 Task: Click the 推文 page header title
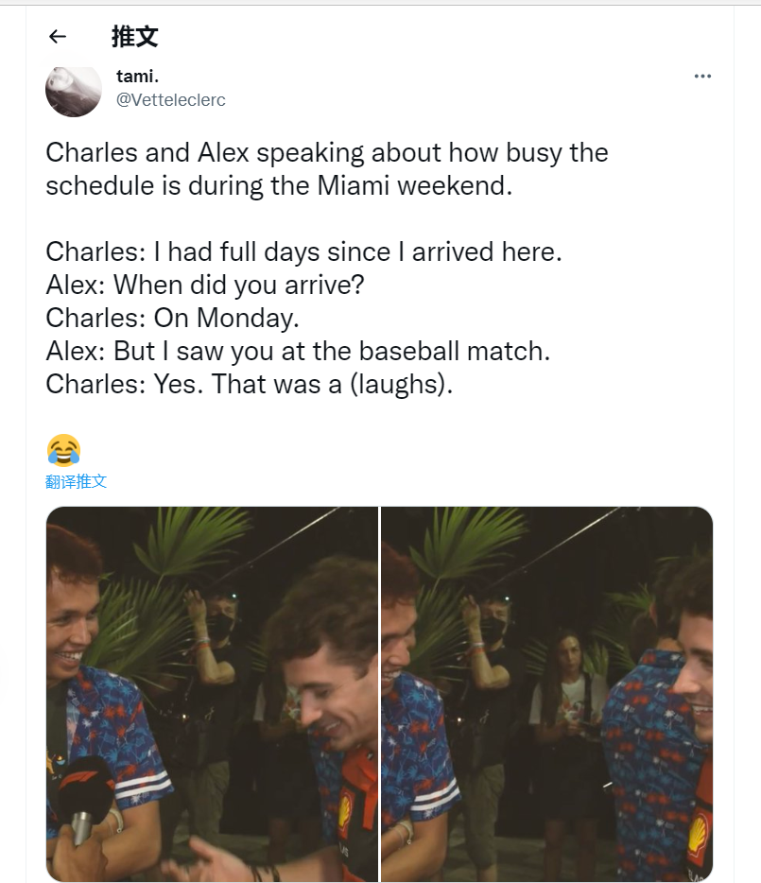pos(134,37)
